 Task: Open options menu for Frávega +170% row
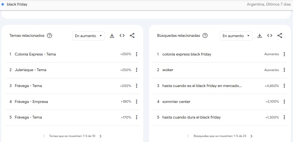tap(137, 117)
